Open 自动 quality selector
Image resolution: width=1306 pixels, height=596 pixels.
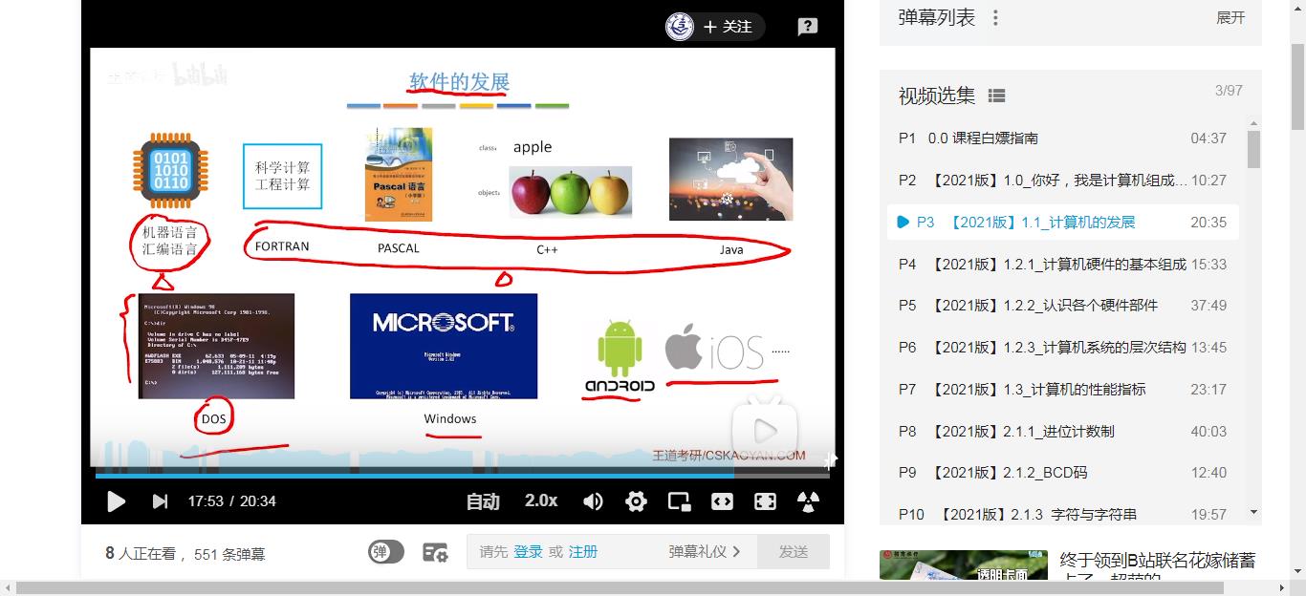click(x=483, y=501)
